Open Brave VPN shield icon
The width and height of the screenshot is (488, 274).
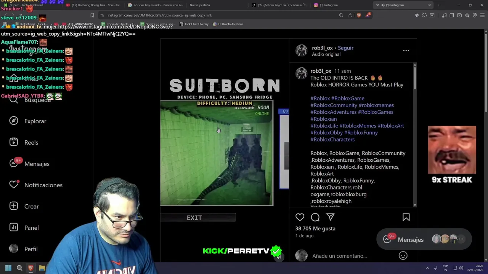[475, 15]
